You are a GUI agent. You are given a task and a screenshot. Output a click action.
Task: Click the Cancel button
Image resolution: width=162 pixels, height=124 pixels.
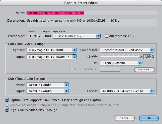click(125, 118)
